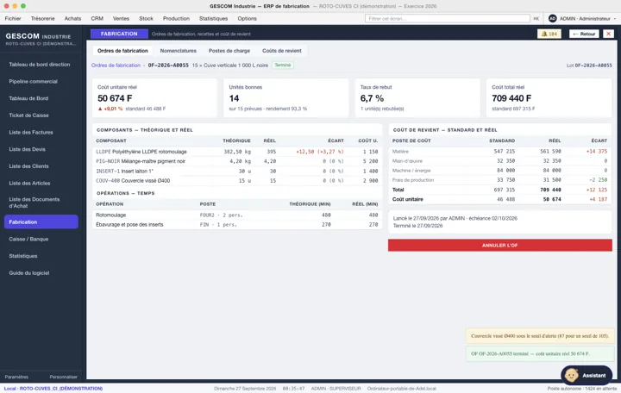Open the Assistant chat bubble
Image resolution: width=621 pixels, height=393 pixels.
(586, 375)
